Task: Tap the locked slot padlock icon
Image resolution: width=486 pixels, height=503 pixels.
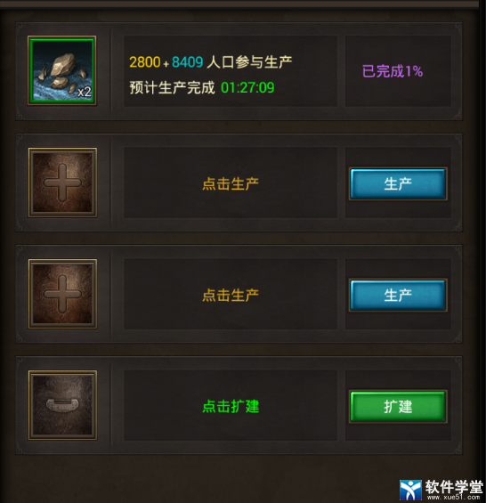Action: pyautogui.click(x=62, y=405)
